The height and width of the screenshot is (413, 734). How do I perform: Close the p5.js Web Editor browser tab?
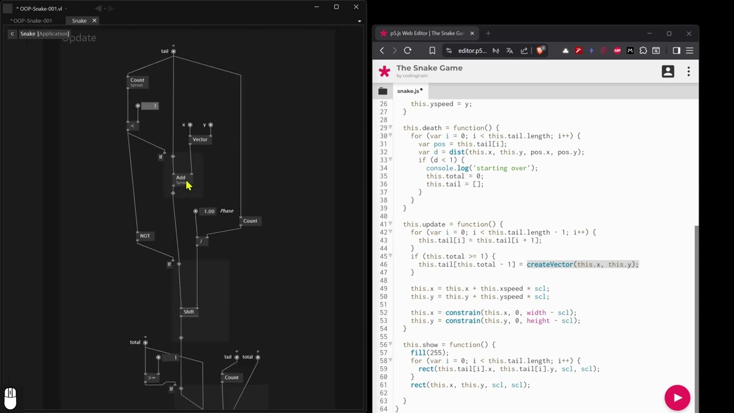472,33
